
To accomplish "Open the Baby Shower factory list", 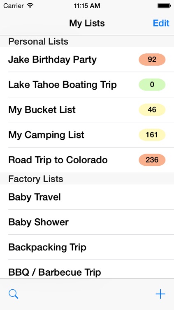I will pos(87,222).
